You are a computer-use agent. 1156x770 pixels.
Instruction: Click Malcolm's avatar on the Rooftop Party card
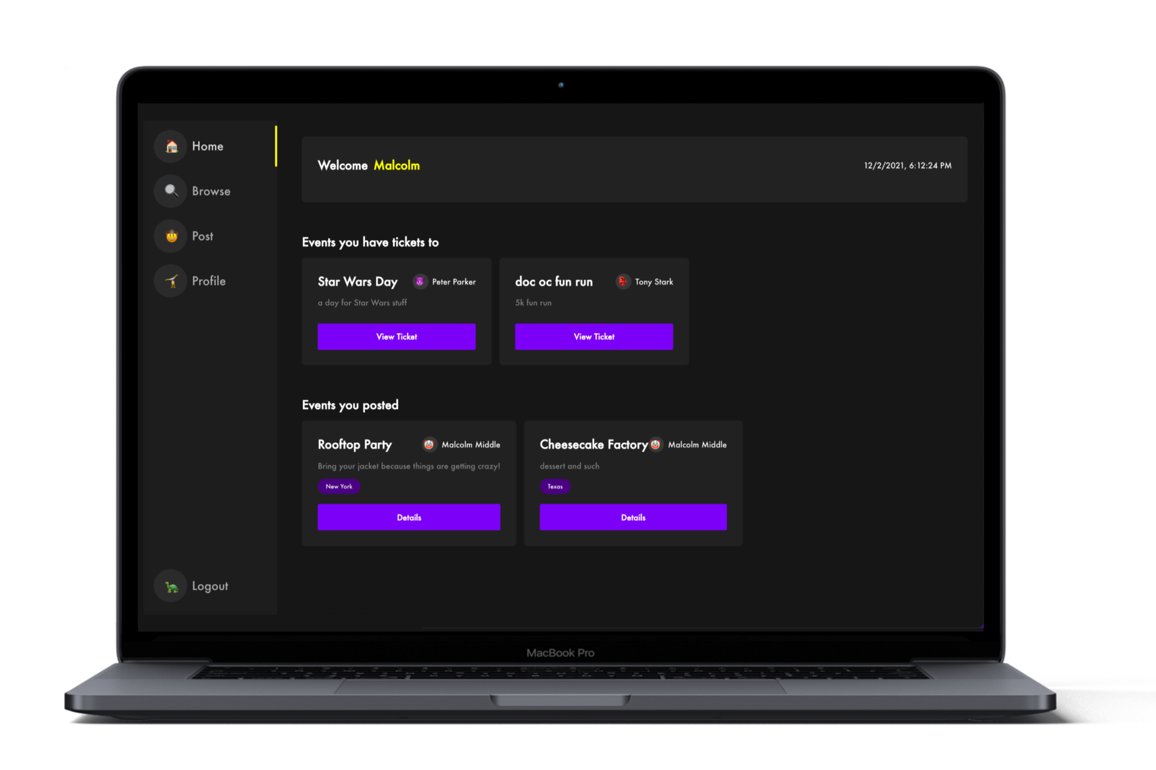[429, 444]
